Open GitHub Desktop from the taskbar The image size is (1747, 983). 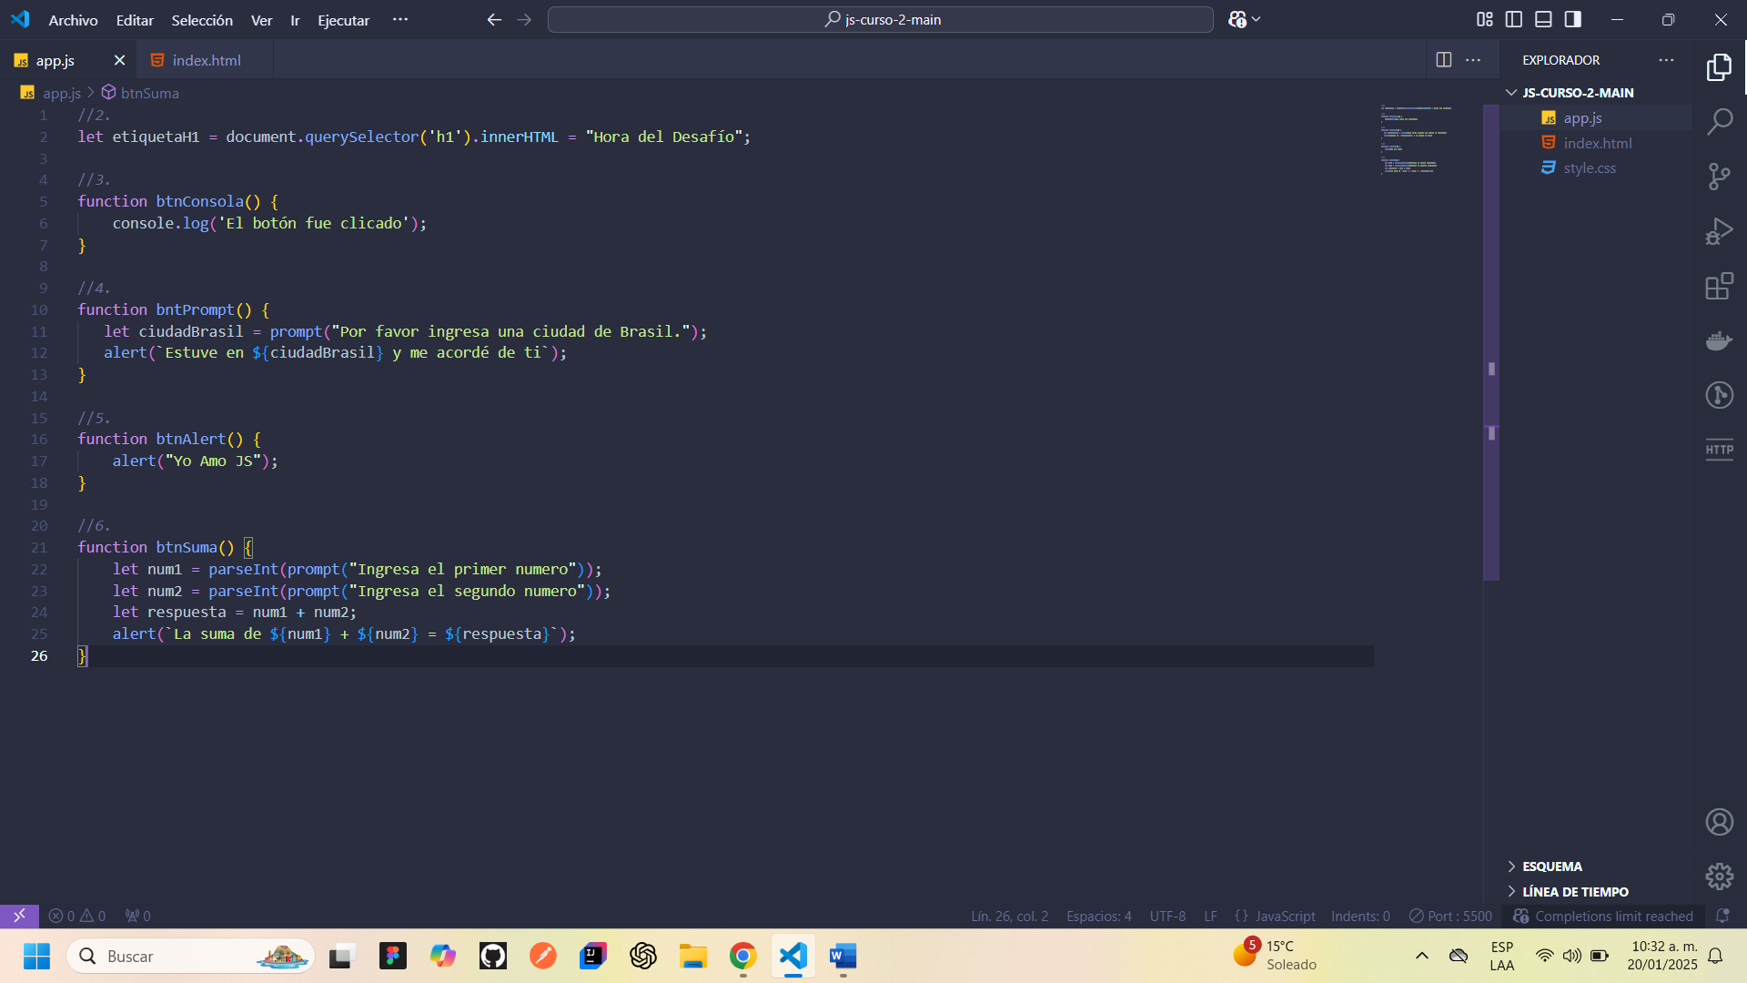point(492,956)
